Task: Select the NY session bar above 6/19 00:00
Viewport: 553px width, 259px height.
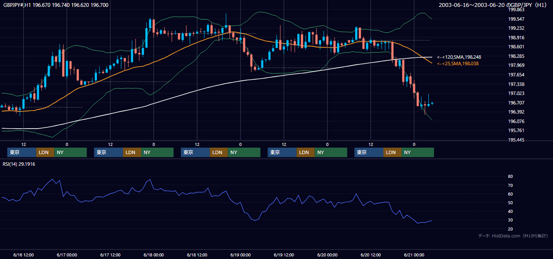Action: click(x=244, y=152)
